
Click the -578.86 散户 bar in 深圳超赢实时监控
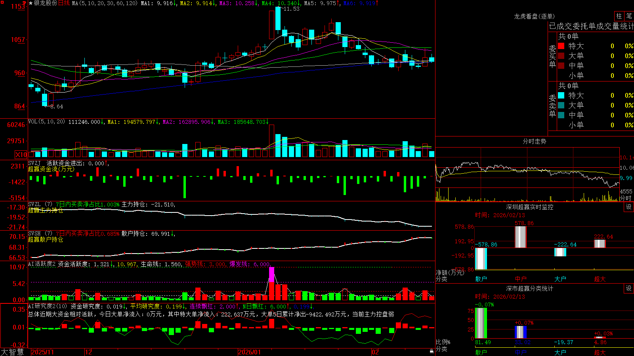tap(481, 259)
